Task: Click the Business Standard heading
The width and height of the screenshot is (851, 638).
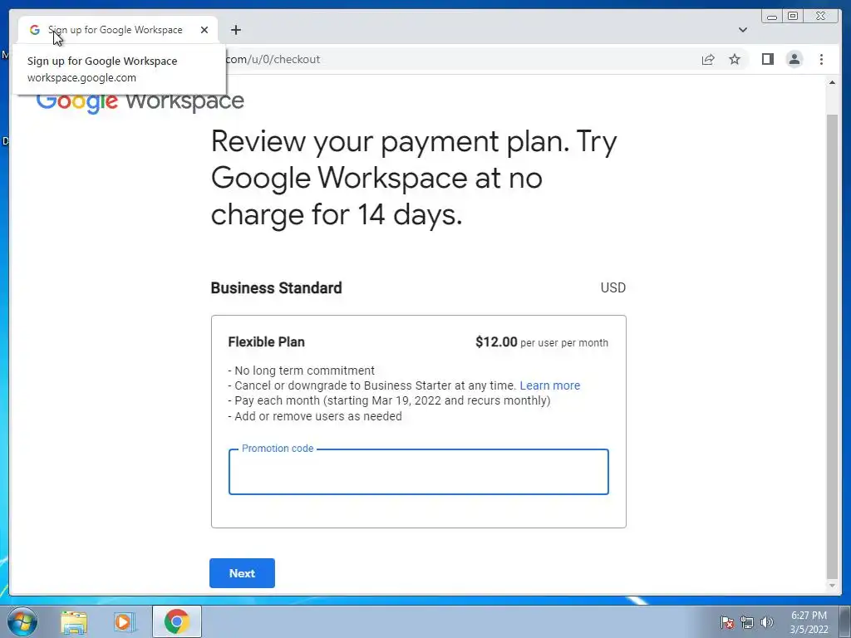Action: (x=276, y=287)
